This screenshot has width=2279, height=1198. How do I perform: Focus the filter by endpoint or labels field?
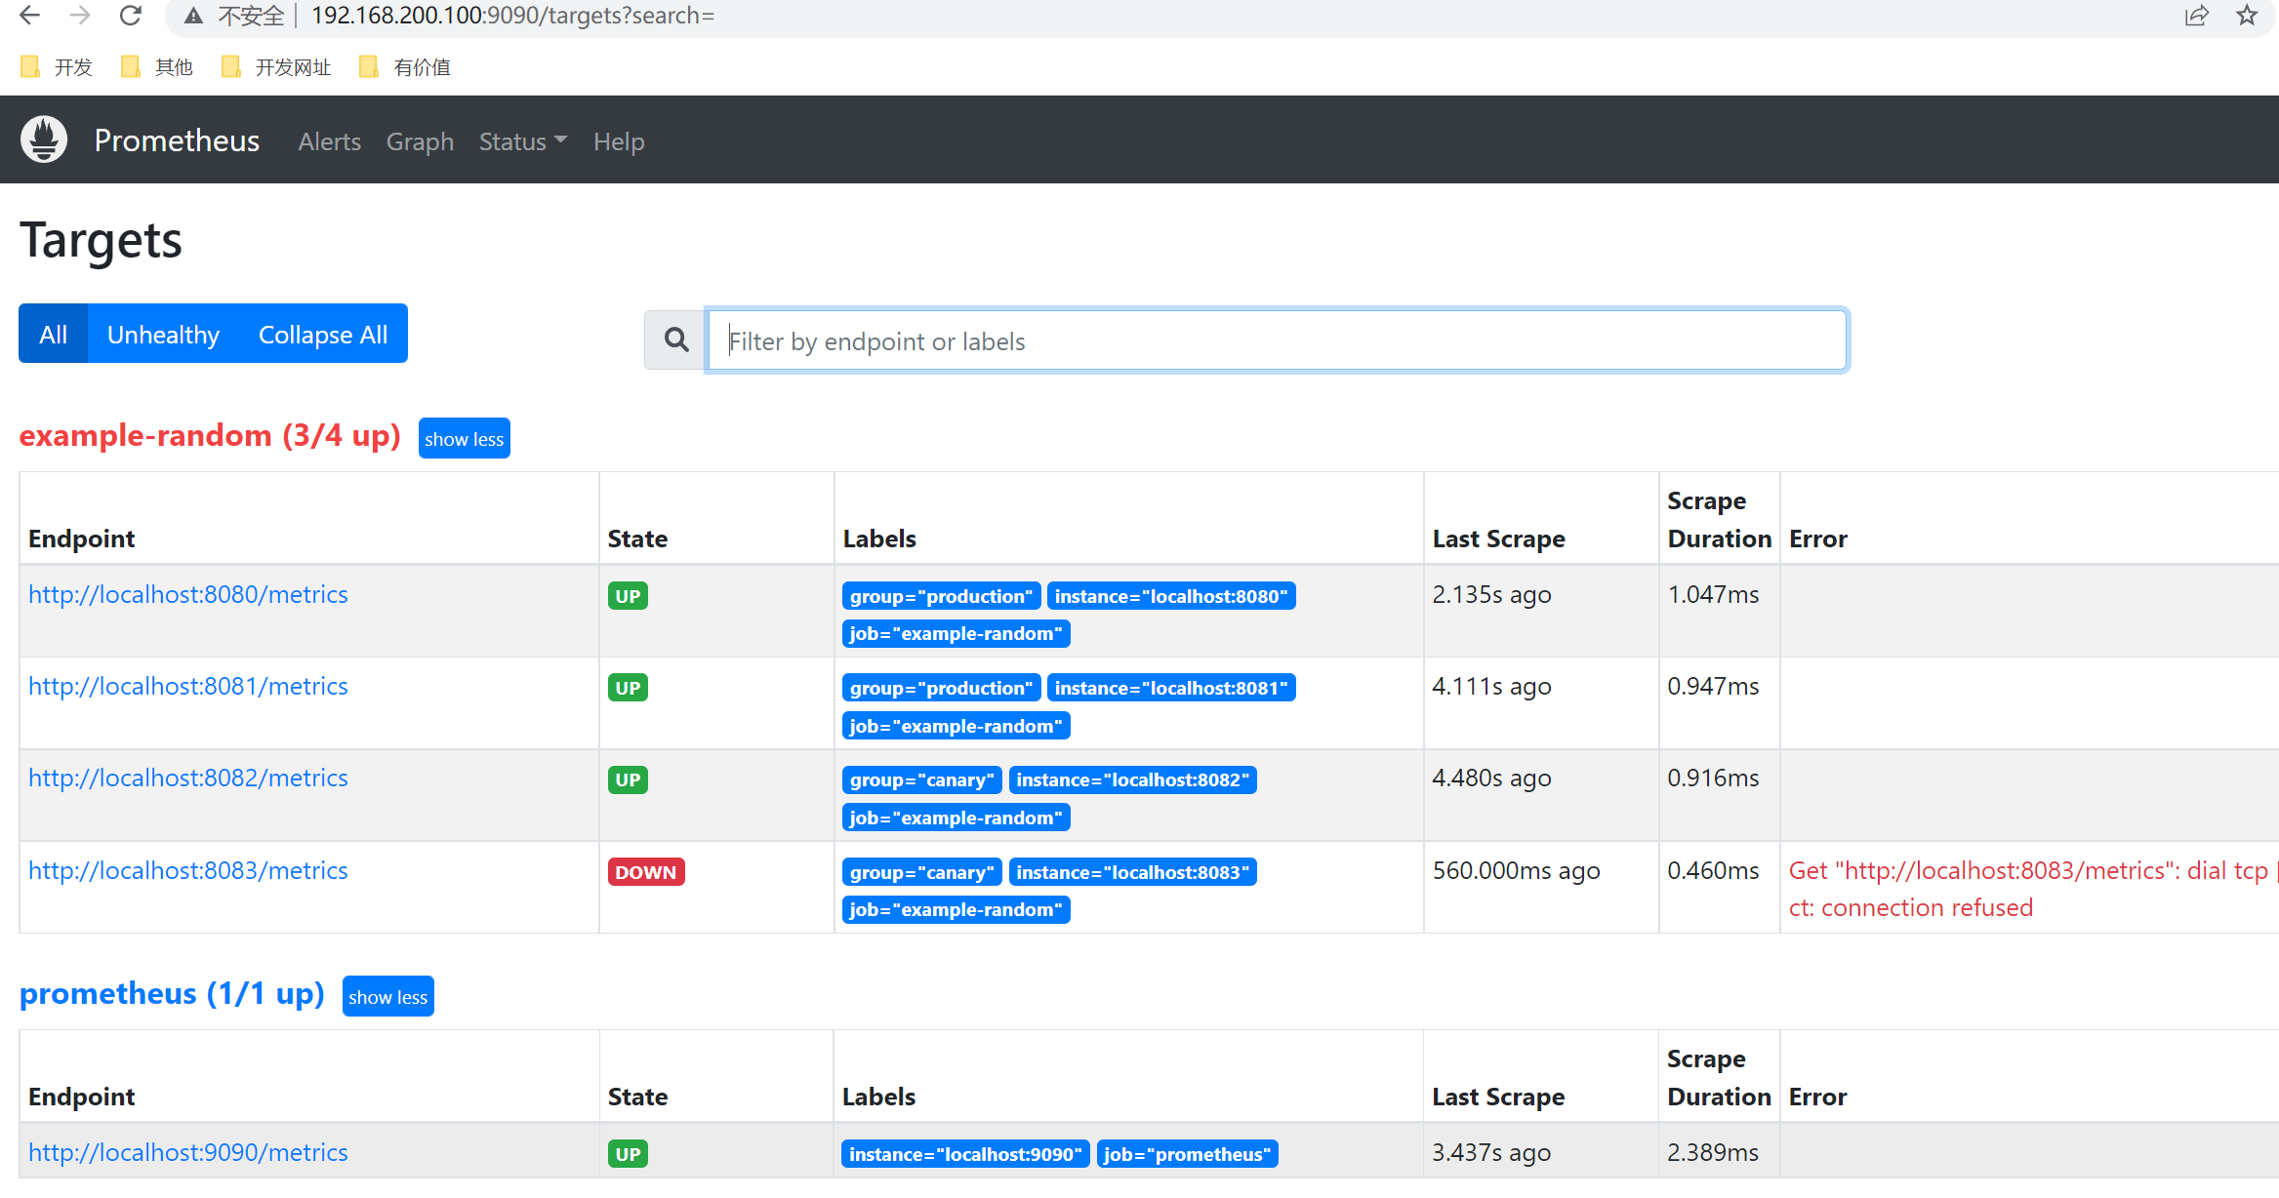pyautogui.click(x=1277, y=340)
